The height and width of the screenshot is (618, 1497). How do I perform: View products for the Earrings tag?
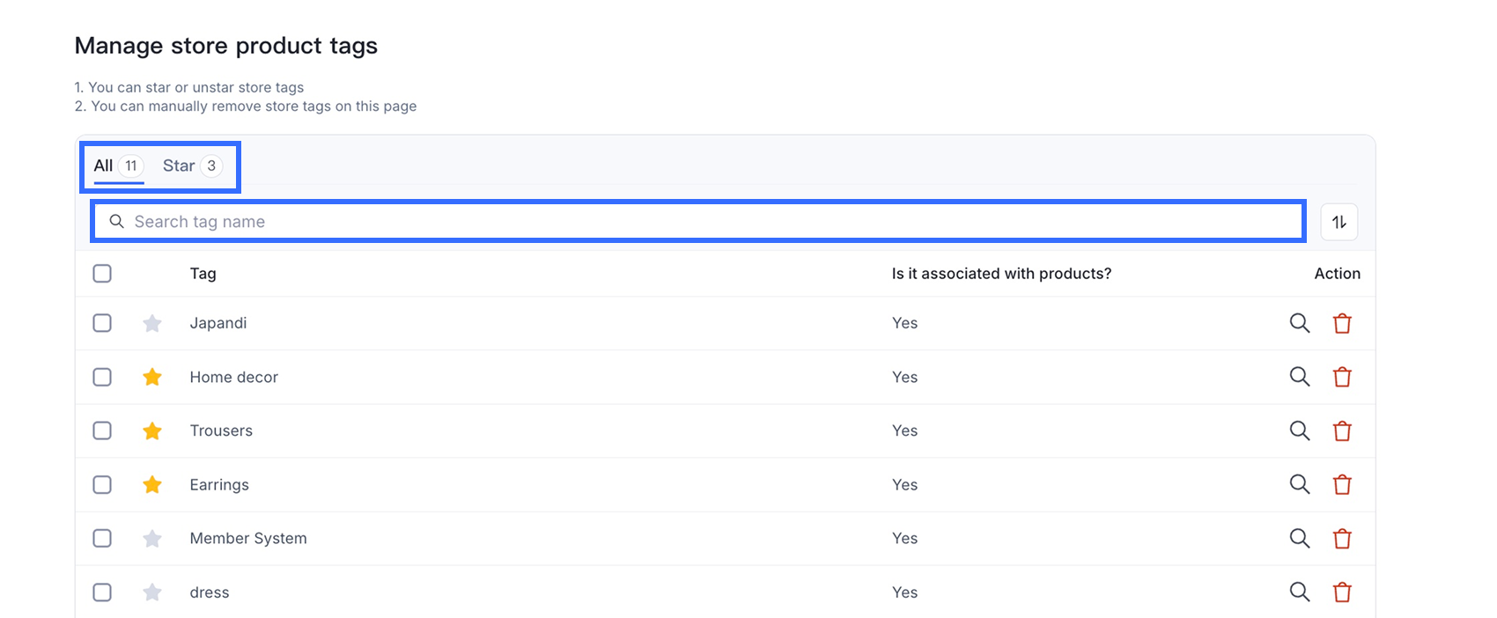(1299, 484)
